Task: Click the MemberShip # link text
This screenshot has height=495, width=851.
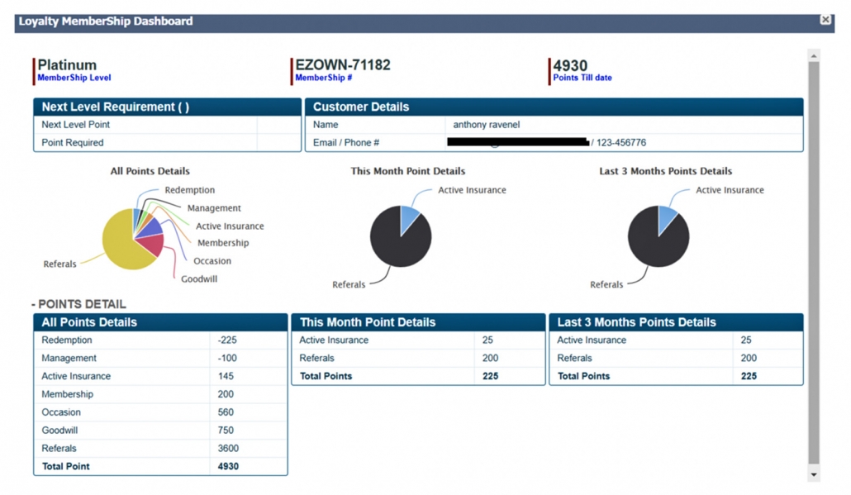Action: point(324,78)
